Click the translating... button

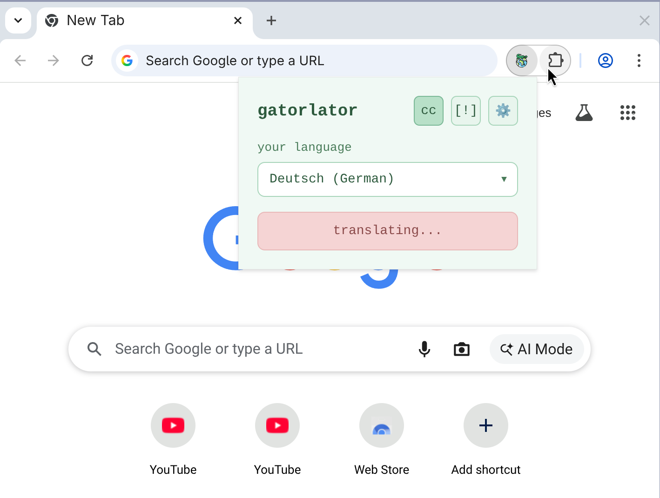(x=387, y=231)
